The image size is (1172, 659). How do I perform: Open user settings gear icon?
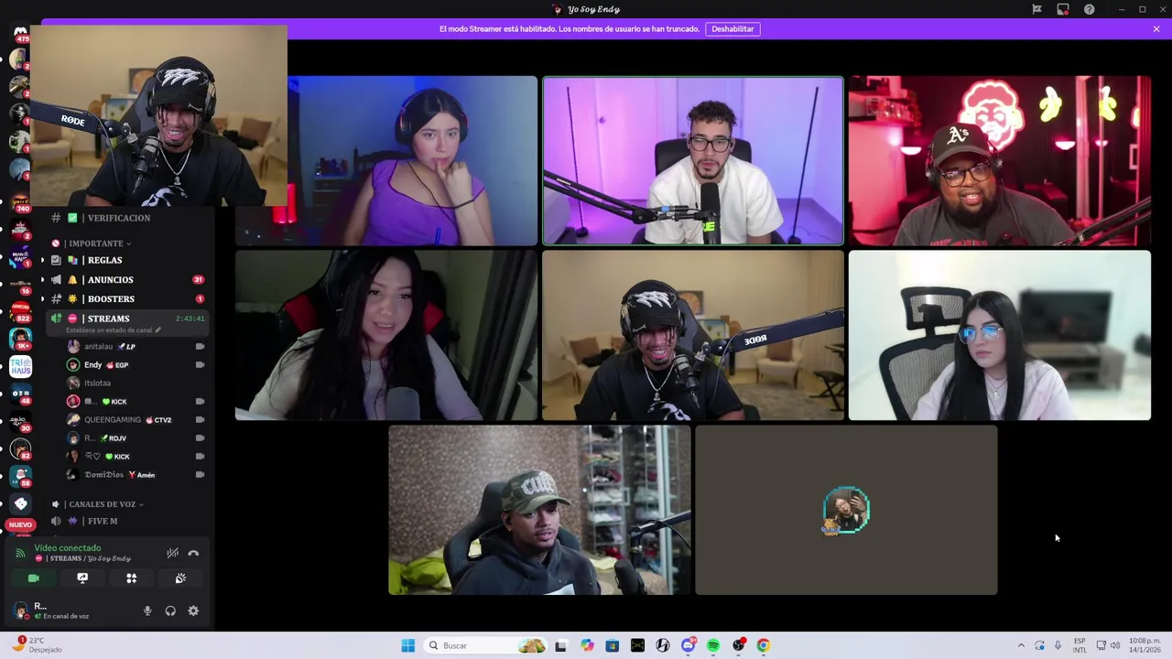(x=193, y=610)
